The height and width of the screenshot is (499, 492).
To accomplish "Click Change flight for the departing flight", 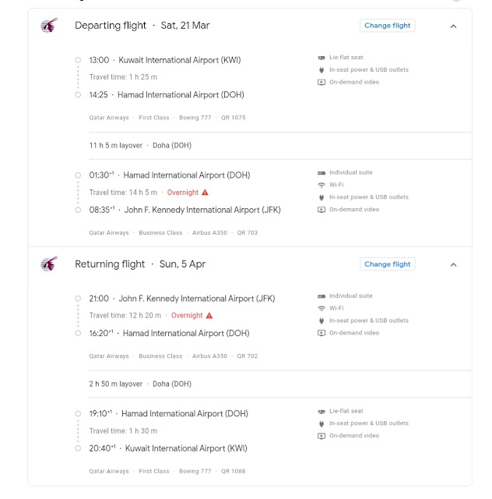I will pyautogui.click(x=387, y=26).
